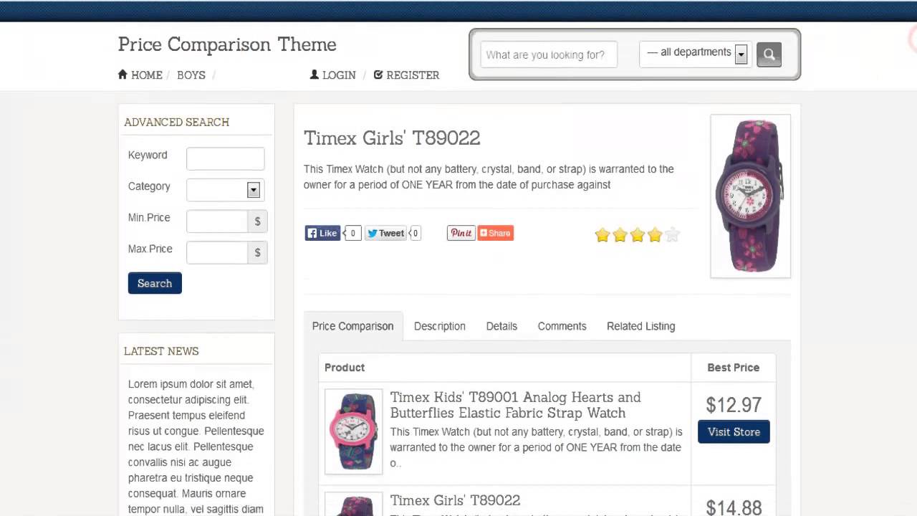Image resolution: width=917 pixels, height=516 pixels.
Task: Open Timex Kids' T89001 product title link
Action: (x=515, y=405)
